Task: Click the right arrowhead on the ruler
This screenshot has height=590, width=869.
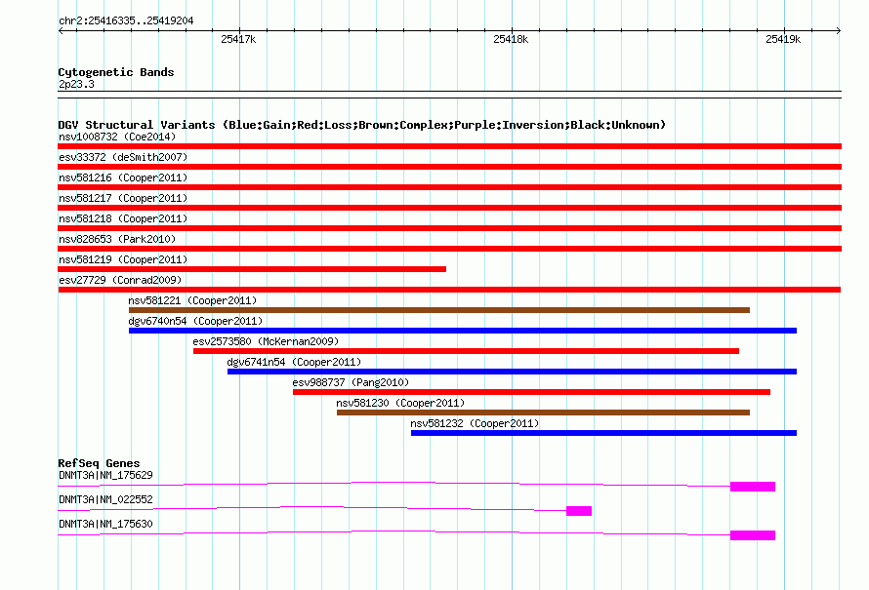Action: tap(839, 31)
